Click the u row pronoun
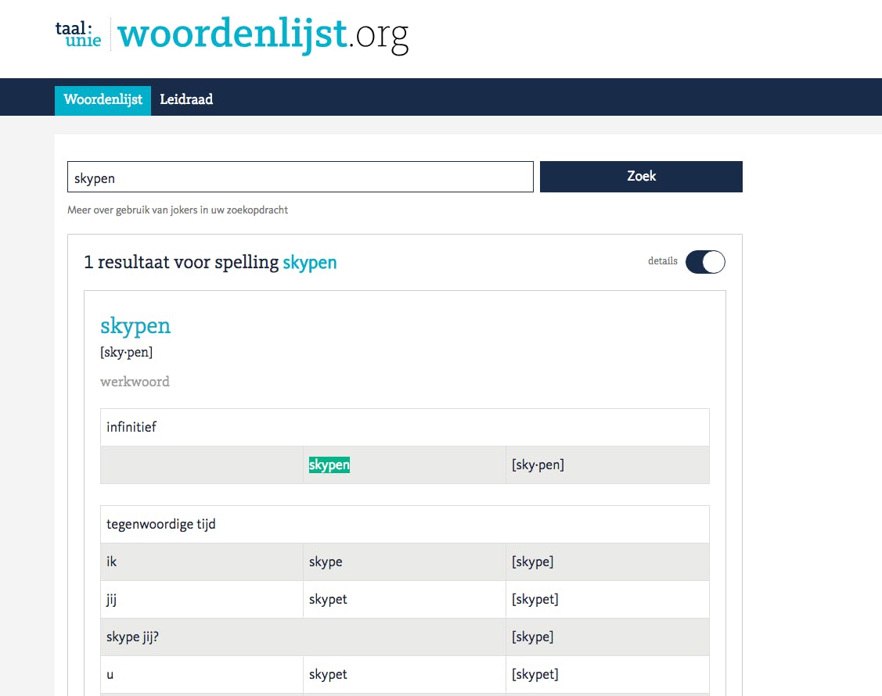 click(x=110, y=675)
